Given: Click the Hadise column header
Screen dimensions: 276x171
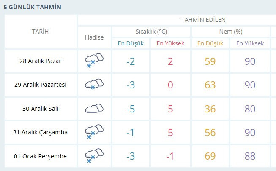Looking at the screenshot, I should tap(94, 37).
